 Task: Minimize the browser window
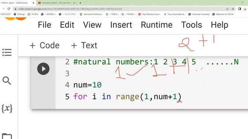[235, 3]
